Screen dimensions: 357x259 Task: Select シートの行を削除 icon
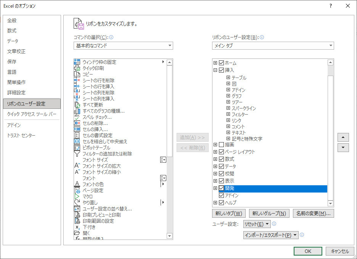click(x=77, y=80)
